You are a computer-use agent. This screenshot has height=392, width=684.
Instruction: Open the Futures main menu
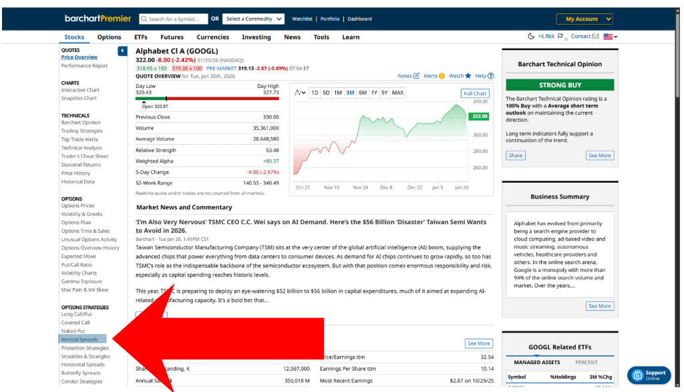pos(172,37)
